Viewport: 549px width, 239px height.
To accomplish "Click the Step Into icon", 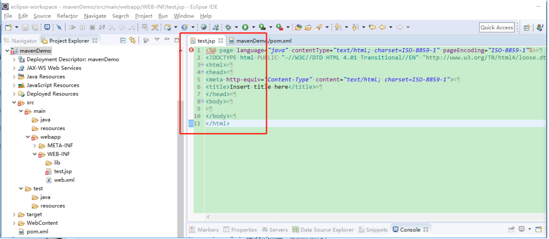I will coord(112,27).
